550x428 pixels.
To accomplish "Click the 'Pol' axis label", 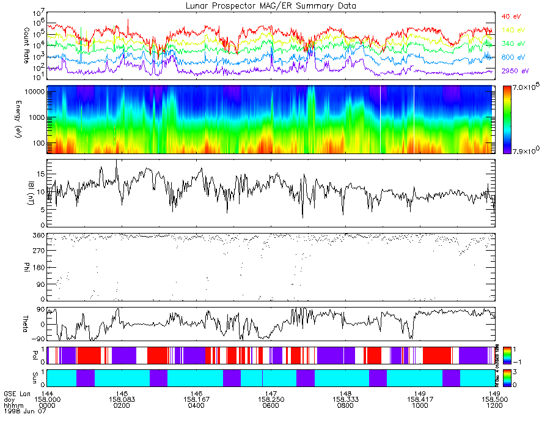I will click(34, 356).
